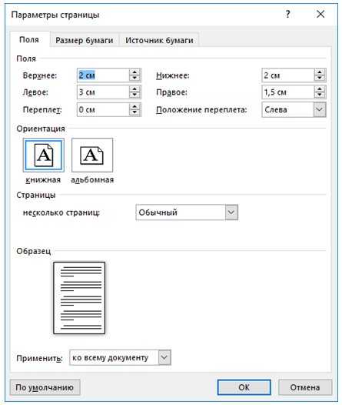Click the Правое margin input field

(x=287, y=92)
